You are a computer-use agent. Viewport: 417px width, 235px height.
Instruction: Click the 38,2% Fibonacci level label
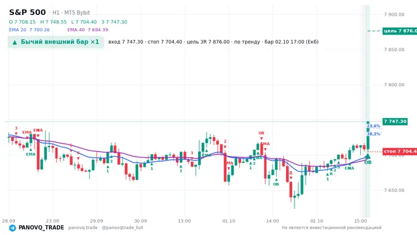point(373,134)
